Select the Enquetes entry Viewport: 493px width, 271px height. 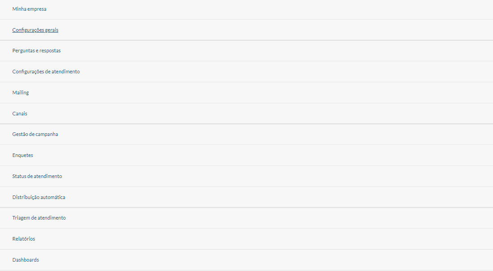(x=246, y=155)
